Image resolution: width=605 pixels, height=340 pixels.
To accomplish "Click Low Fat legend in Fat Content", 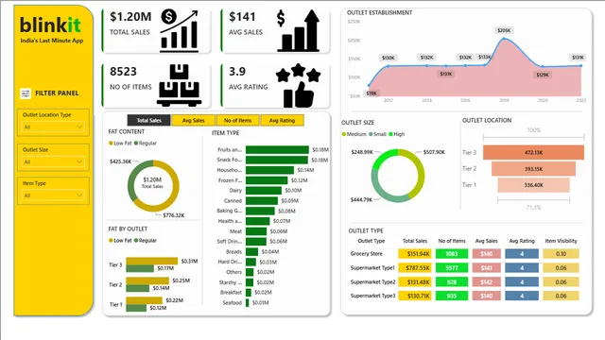I will pyautogui.click(x=120, y=143).
